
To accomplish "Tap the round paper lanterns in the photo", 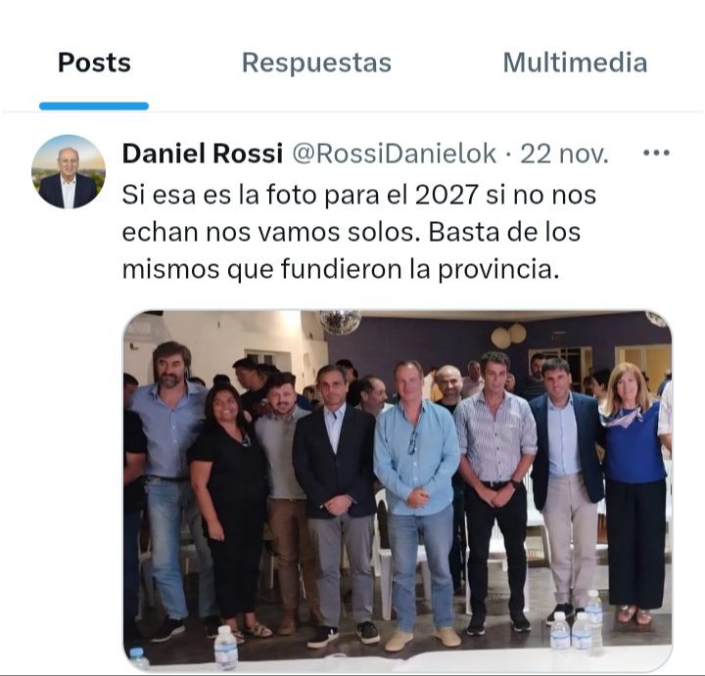I will click(x=509, y=336).
